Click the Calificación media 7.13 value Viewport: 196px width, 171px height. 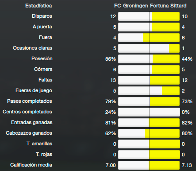(187, 165)
